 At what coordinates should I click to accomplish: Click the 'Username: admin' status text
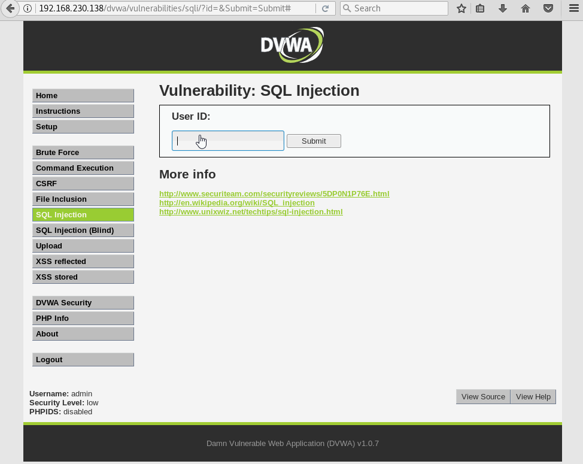pyautogui.click(x=60, y=394)
